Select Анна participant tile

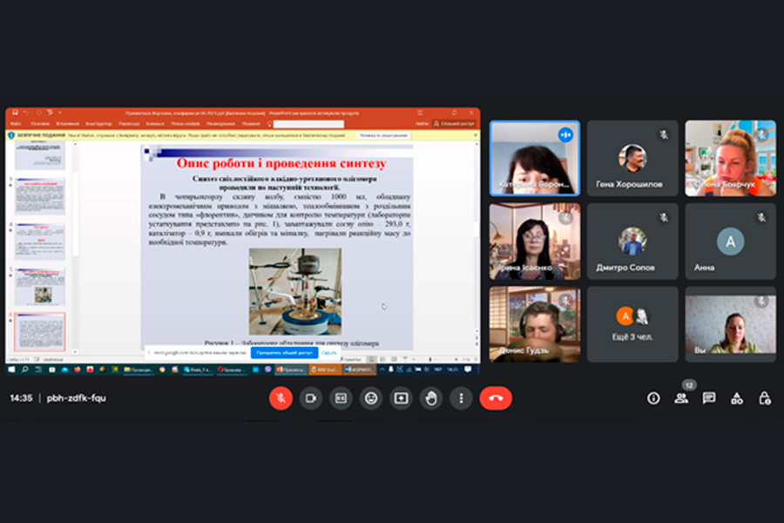click(x=731, y=241)
